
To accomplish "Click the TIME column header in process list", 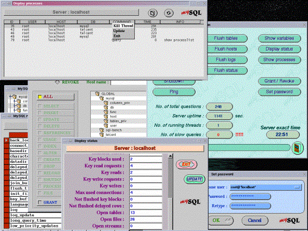I will pyautogui.click(x=147, y=22).
